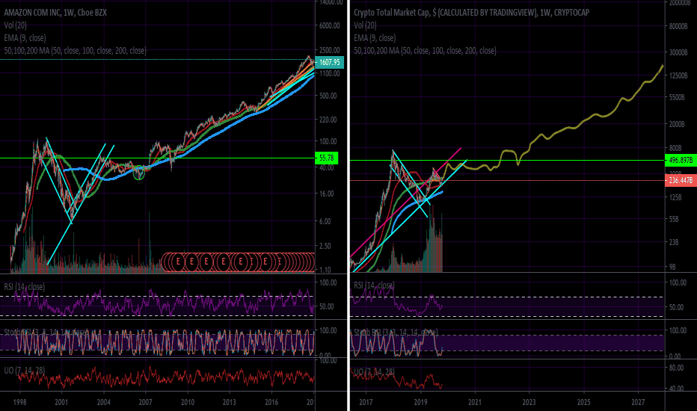Click the green 496.897B level label
Screen dimensions: 697x411
[681, 161]
